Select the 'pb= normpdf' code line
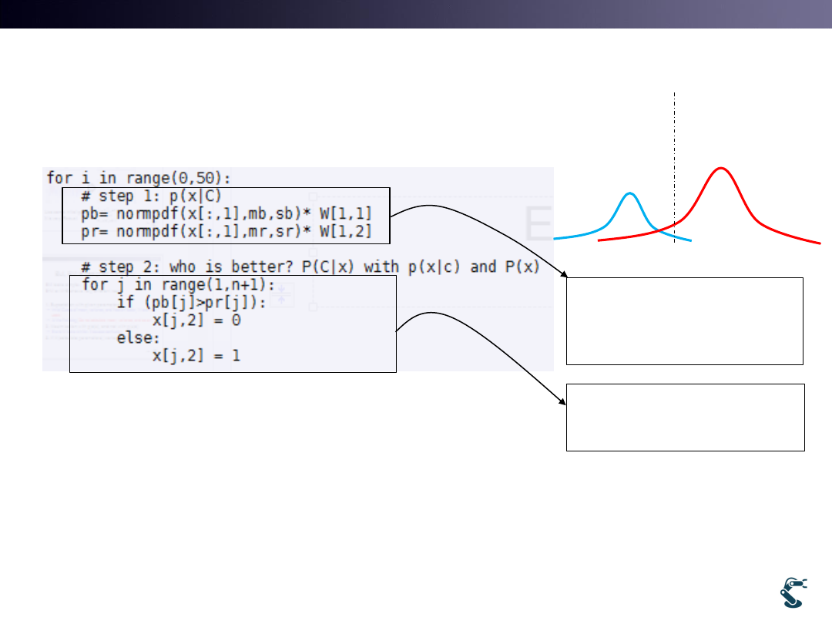Screen dimensions: 832x624 [x=226, y=213]
